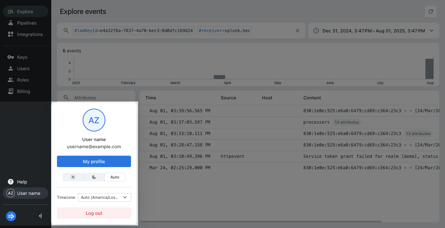The image size is (445, 228).
Task: Open Roles section
Action: [x=26, y=80]
